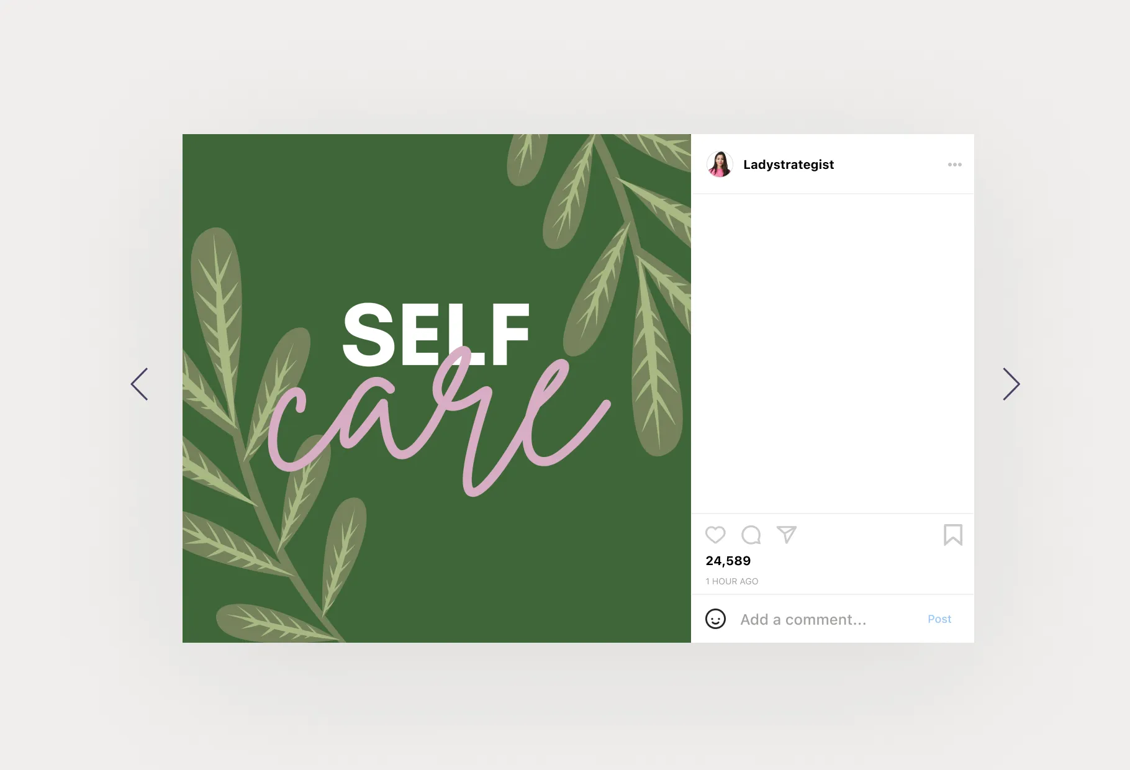Go to the previous post arrow
The image size is (1130, 770).
(x=139, y=384)
